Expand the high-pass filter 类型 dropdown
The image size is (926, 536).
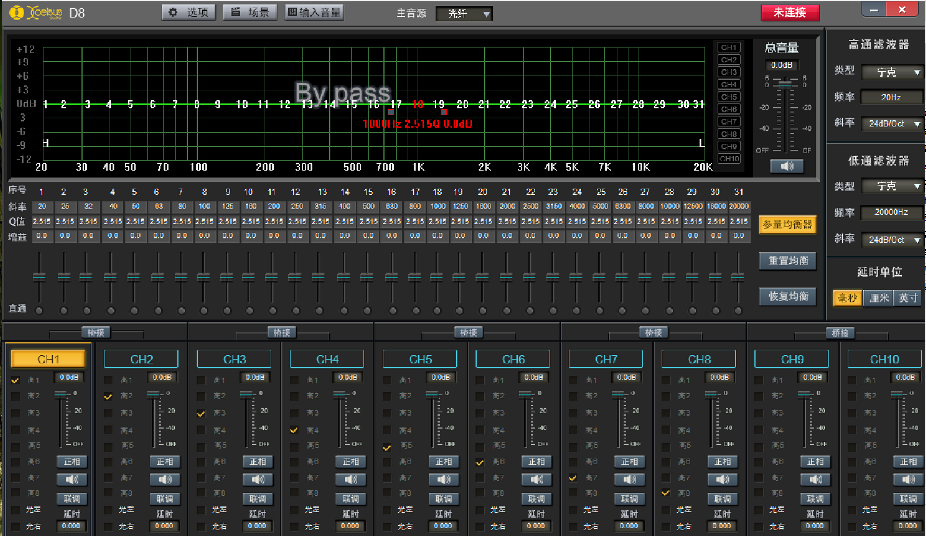pos(892,72)
